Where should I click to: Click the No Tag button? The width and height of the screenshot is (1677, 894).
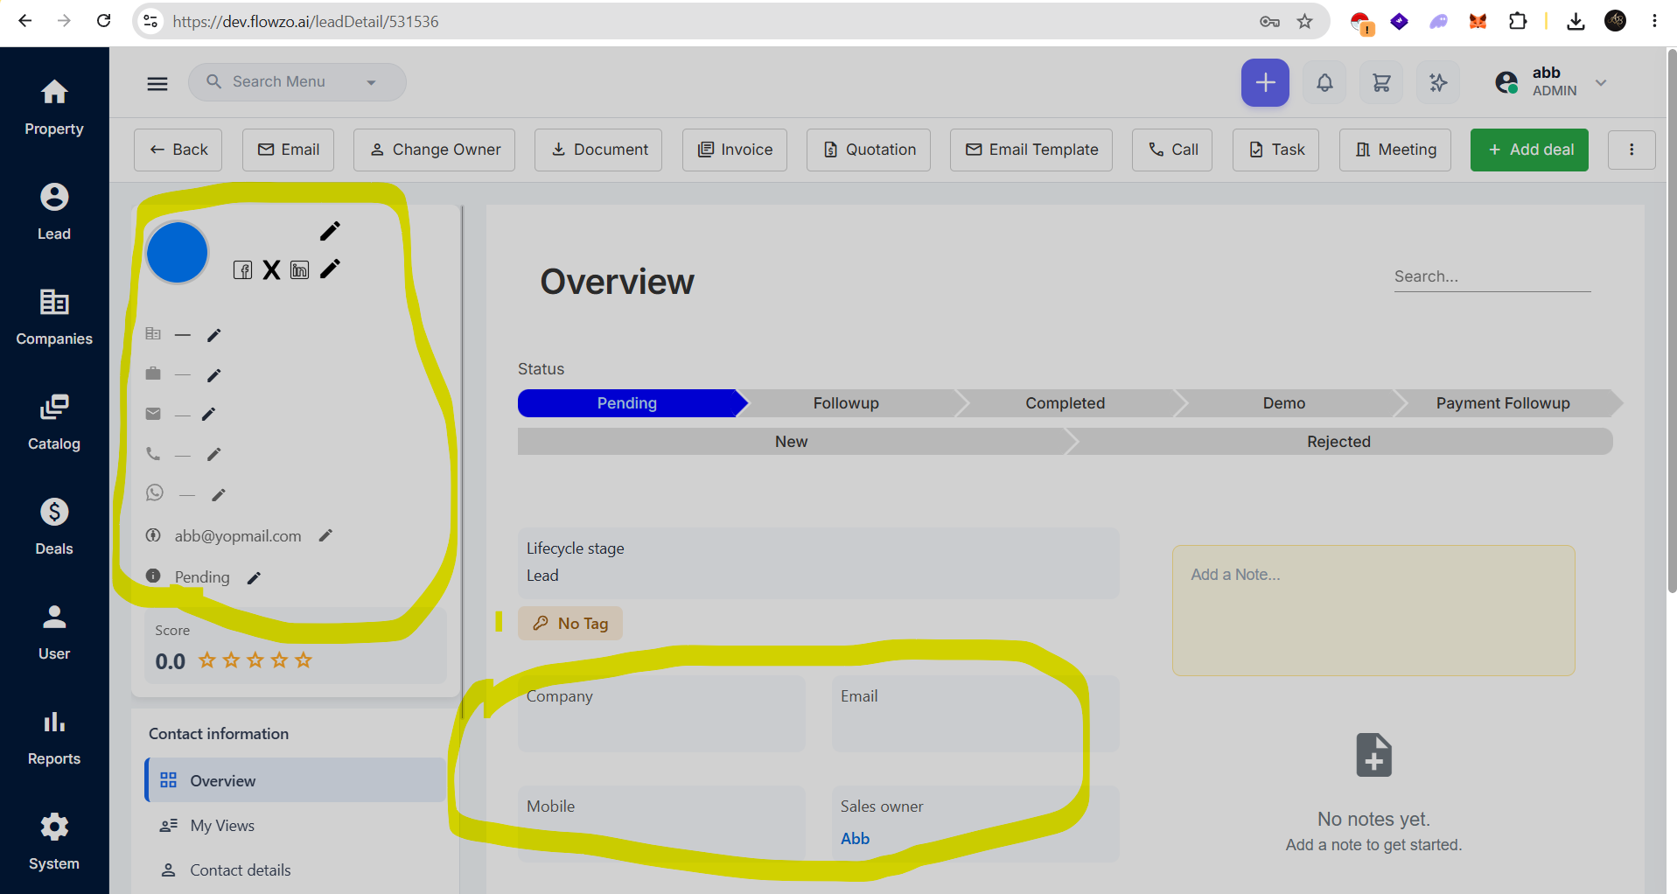click(570, 624)
